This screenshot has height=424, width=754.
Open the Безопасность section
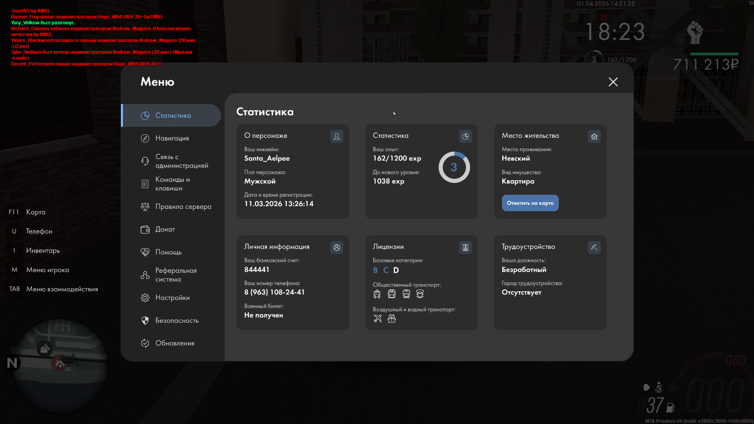coord(177,320)
